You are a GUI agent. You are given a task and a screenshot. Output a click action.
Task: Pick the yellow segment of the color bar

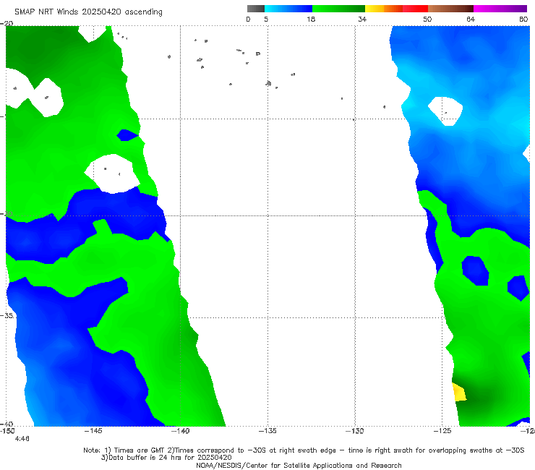[x=374, y=9]
